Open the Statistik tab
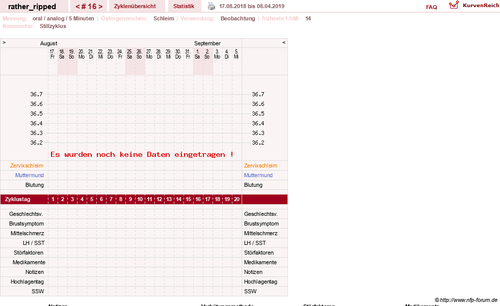This screenshot has height=306, width=500. tap(183, 6)
